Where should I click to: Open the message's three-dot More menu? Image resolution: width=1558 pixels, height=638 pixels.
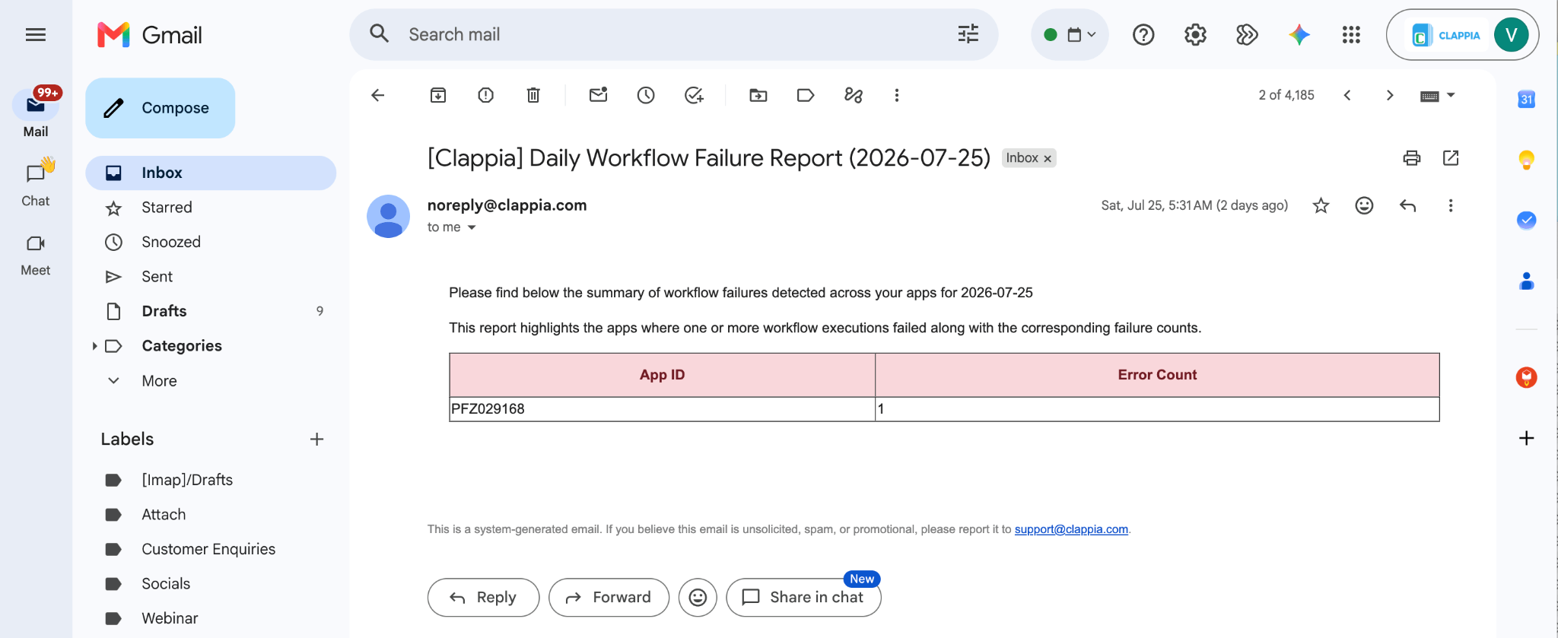(1451, 205)
